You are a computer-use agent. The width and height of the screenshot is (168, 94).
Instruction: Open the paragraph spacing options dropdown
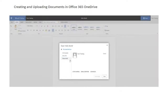click(68, 30)
